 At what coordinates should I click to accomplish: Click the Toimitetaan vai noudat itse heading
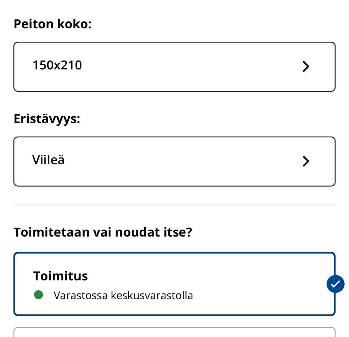[x=103, y=232]
